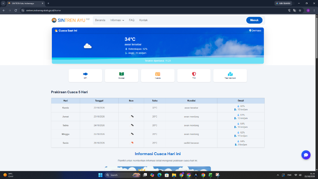Screen dimensions: 318x179
Task: Click the Prakiraan Cuaca 5 Hari heading
Action: pyautogui.click(x=69, y=92)
